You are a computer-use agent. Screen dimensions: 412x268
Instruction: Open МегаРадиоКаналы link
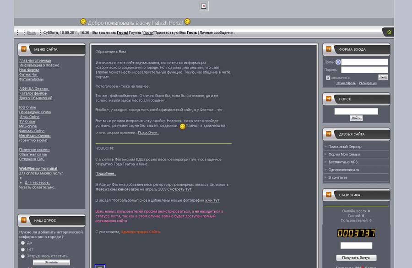point(35,136)
